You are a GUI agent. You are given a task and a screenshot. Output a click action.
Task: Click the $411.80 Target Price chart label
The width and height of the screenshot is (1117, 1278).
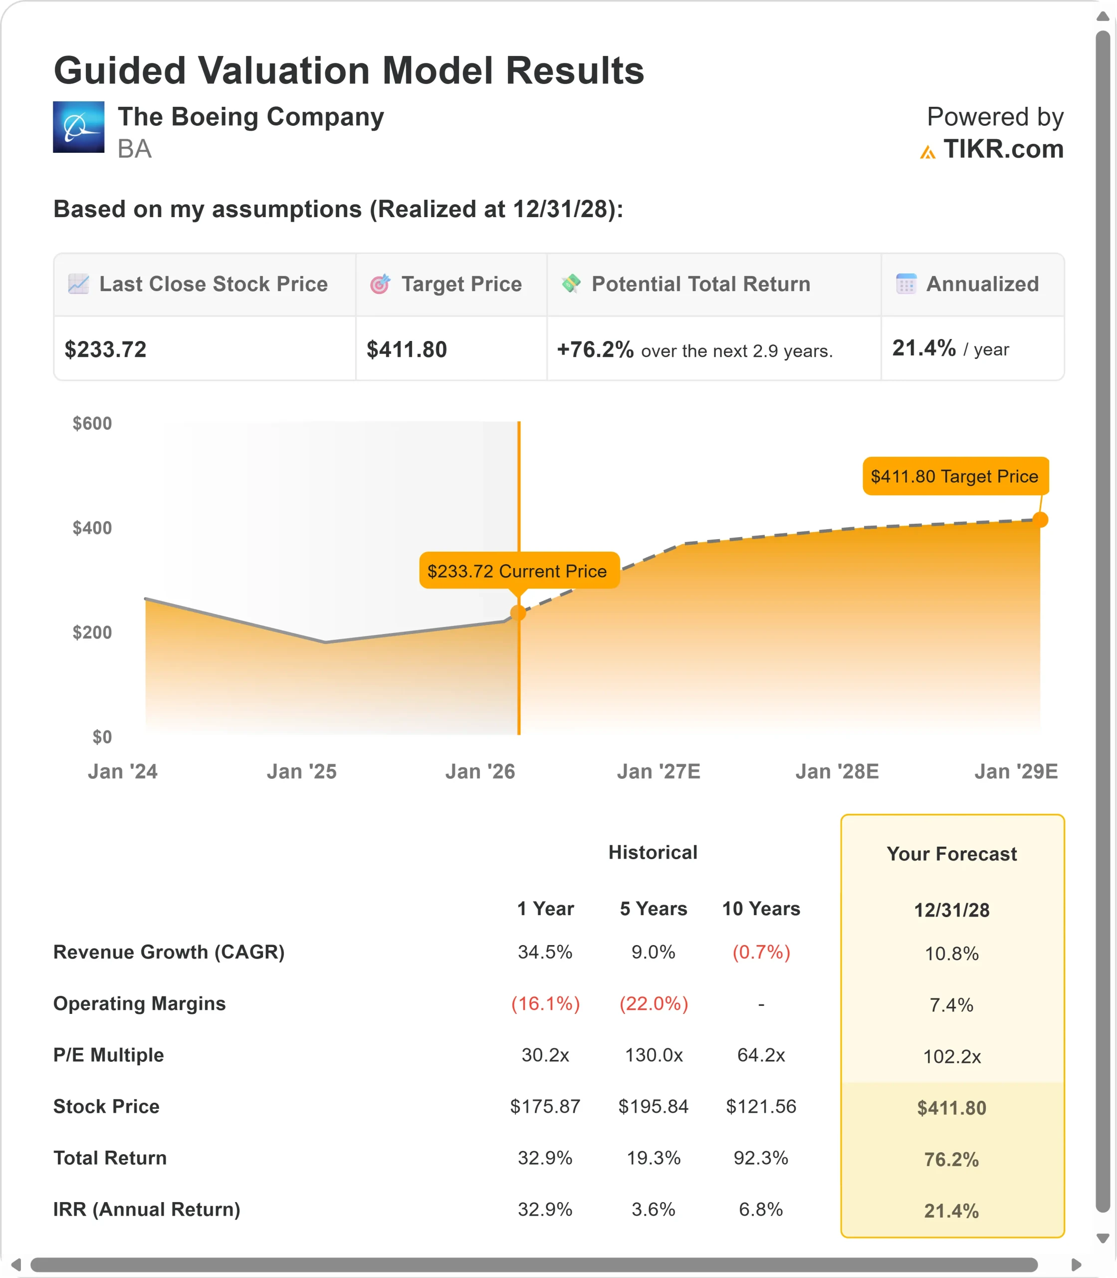955,477
